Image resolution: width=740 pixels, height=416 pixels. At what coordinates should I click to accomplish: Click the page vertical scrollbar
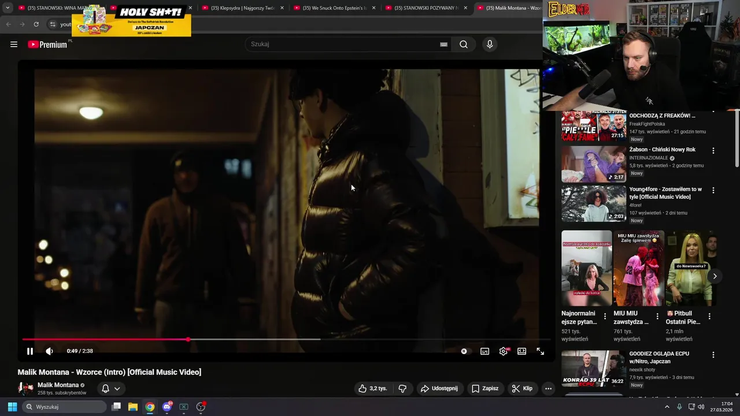point(737,139)
